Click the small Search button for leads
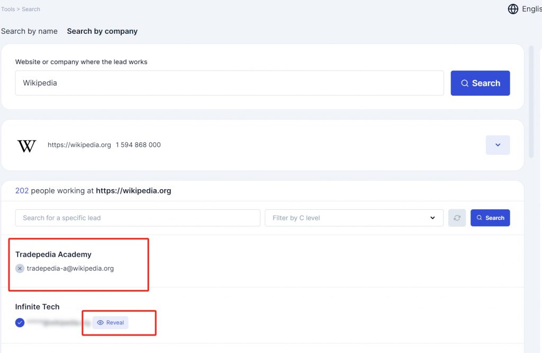The image size is (542, 353). pos(490,218)
